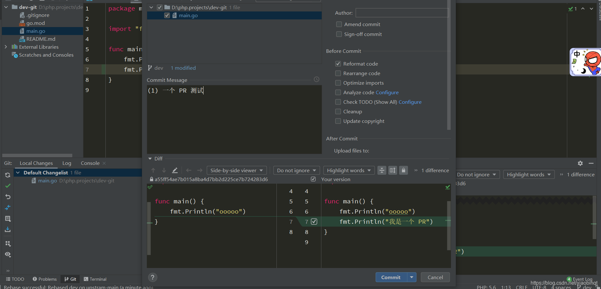Image resolution: width=601 pixels, height=289 pixels.
Task: Click the padlock icon in the Diff toolbar
Action: pos(404,170)
